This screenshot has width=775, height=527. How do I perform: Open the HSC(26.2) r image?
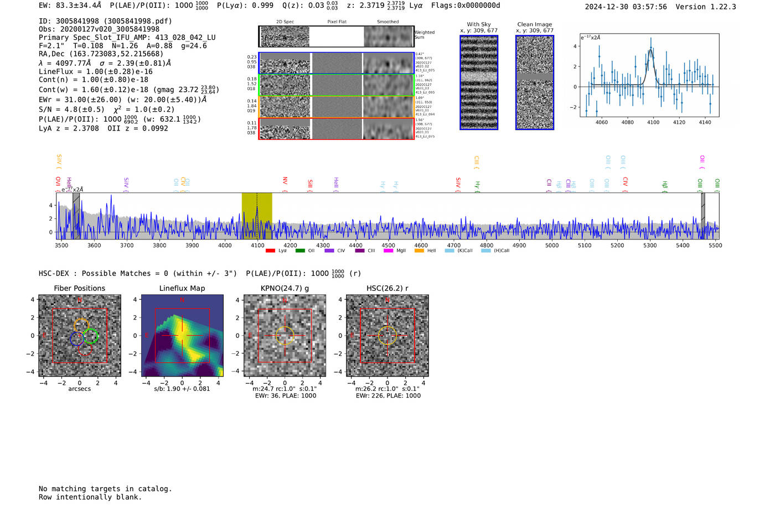387,336
